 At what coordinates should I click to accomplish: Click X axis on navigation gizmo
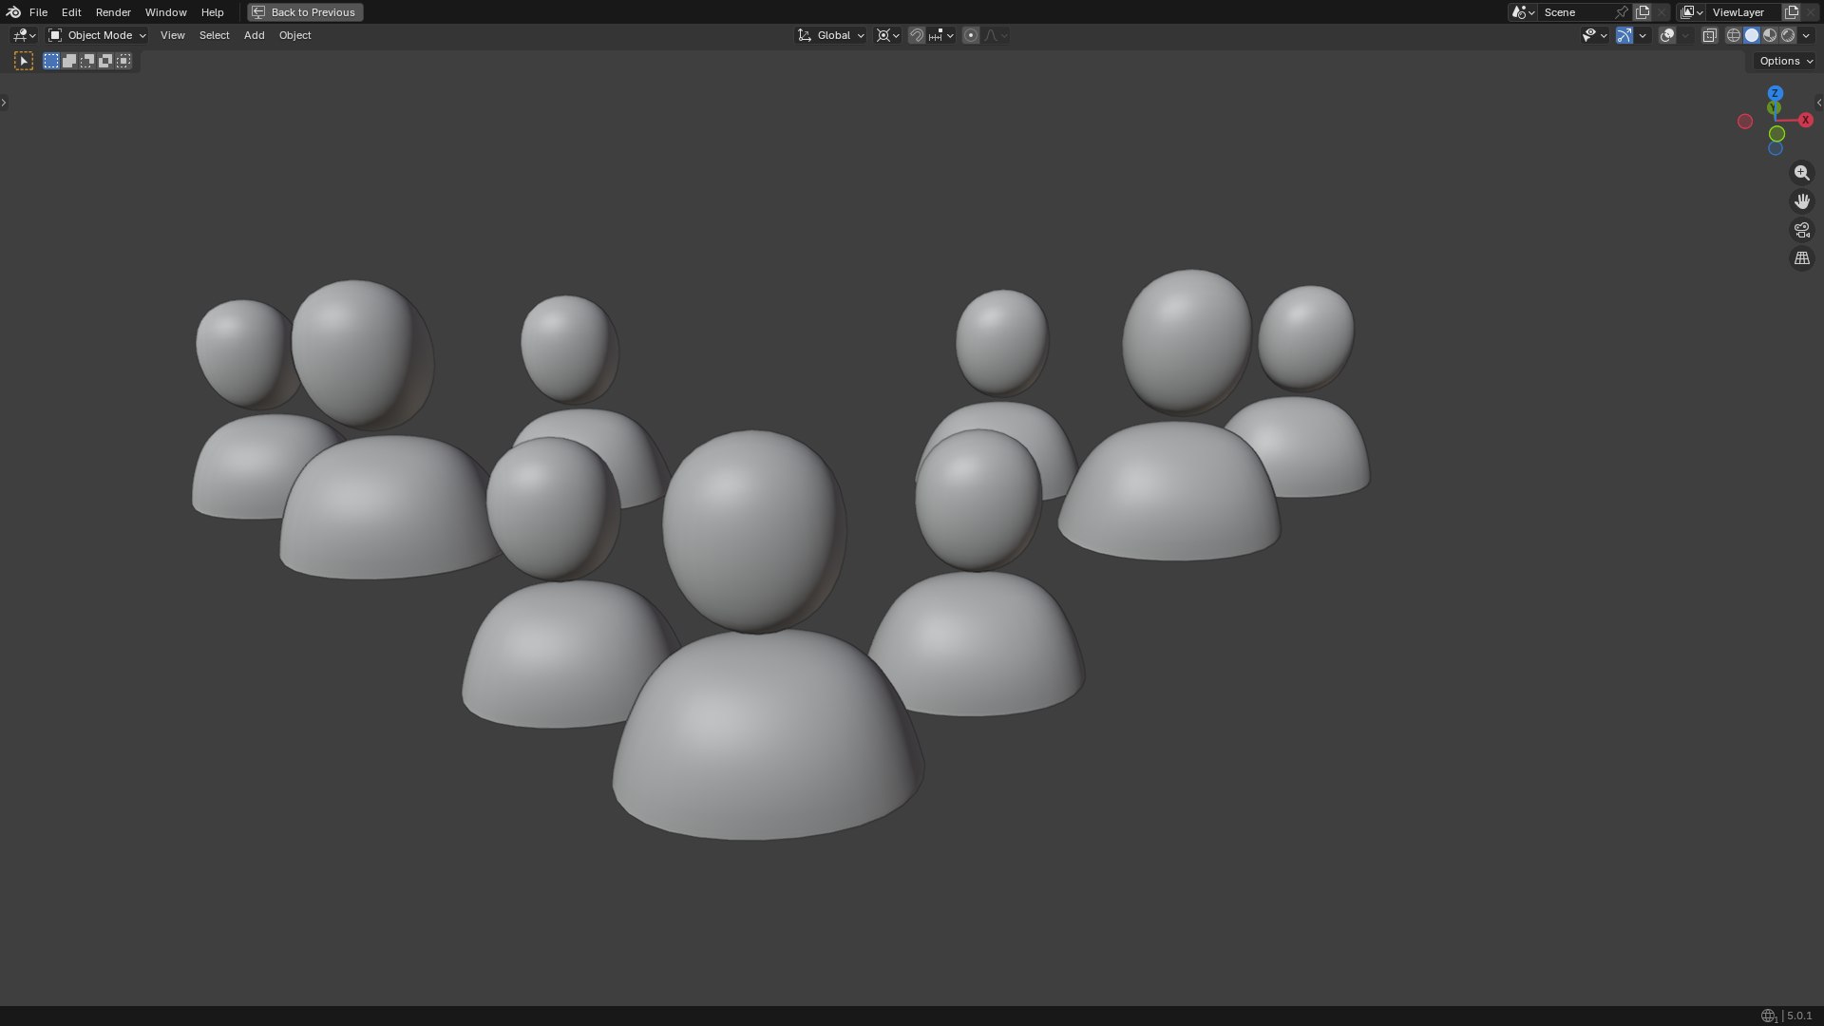click(1805, 120)
